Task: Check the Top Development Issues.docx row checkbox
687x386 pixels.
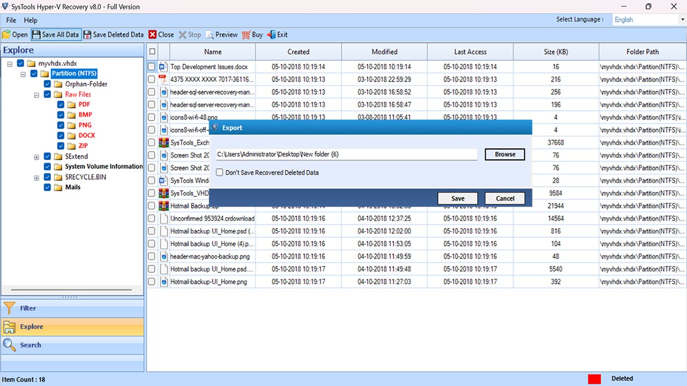Action: 152,67
